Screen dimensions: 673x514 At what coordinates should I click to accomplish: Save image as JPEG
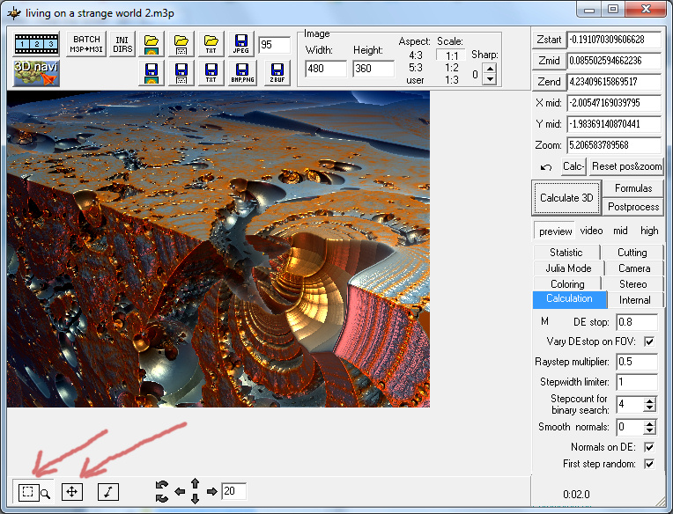click(x=241, y=44)
